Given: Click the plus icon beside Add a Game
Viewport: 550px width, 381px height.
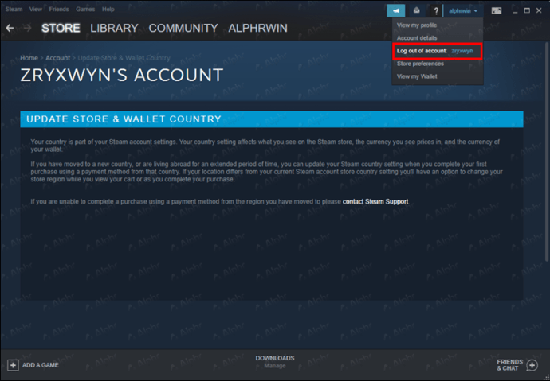Looking at the screenshot, I should click(13, 365).
